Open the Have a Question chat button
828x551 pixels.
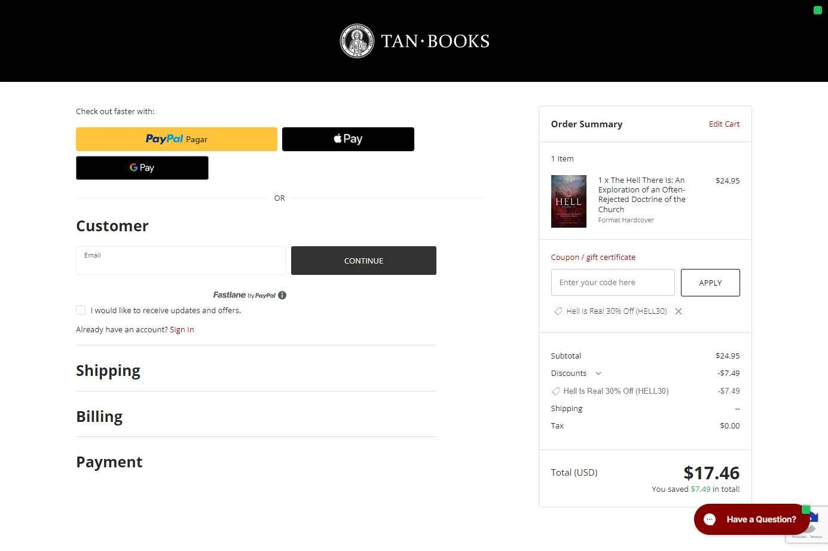[x=751, y=519]
